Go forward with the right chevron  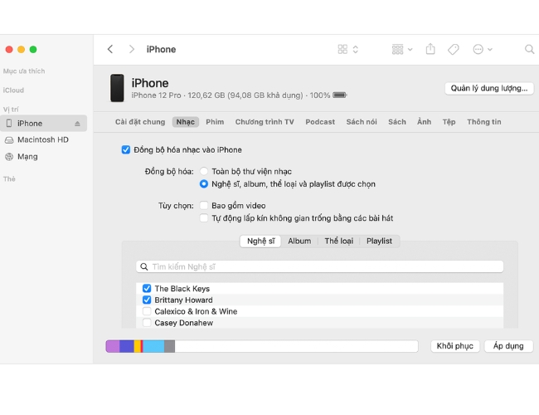131,49
